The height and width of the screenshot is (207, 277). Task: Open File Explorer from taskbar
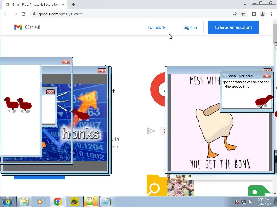point(24,202)
